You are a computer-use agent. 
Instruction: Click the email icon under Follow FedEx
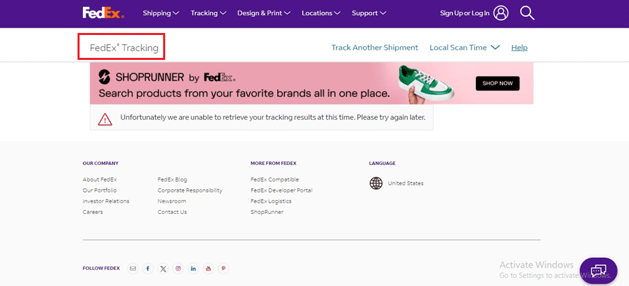point(133,269)
